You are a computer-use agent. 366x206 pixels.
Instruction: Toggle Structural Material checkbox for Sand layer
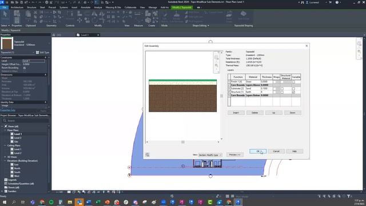[282, 89]
